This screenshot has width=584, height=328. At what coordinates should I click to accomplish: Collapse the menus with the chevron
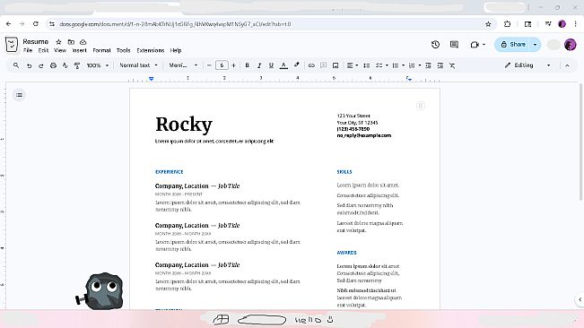point(567,65)
